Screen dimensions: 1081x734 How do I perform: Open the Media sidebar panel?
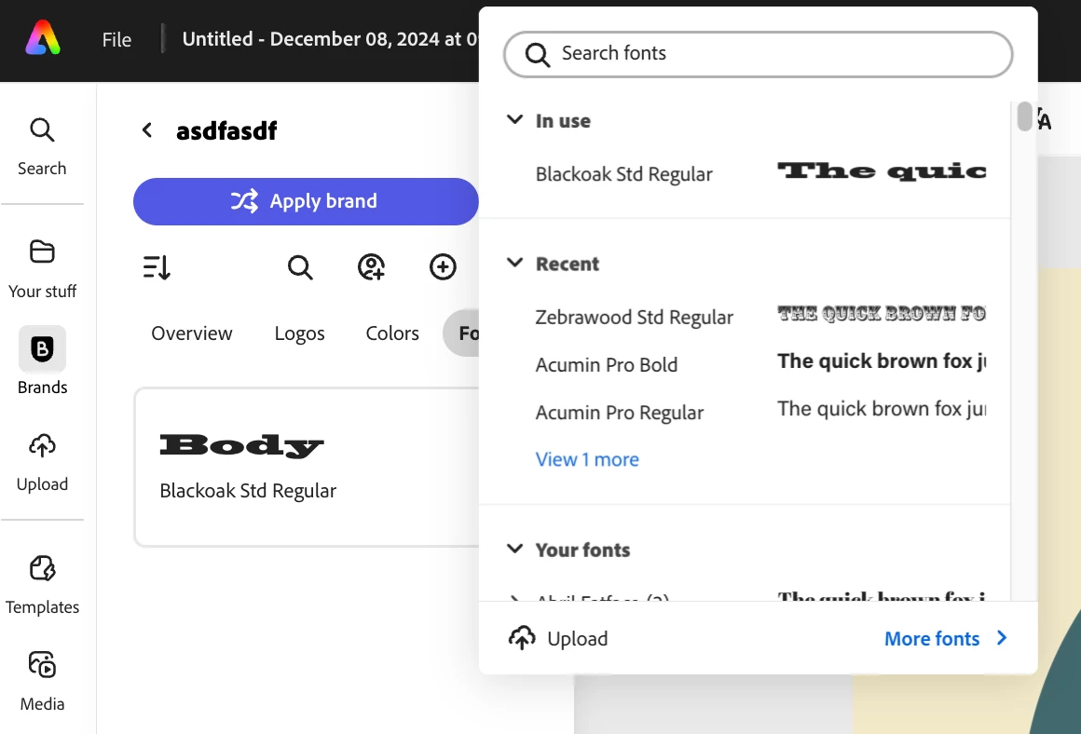[42, 682]
